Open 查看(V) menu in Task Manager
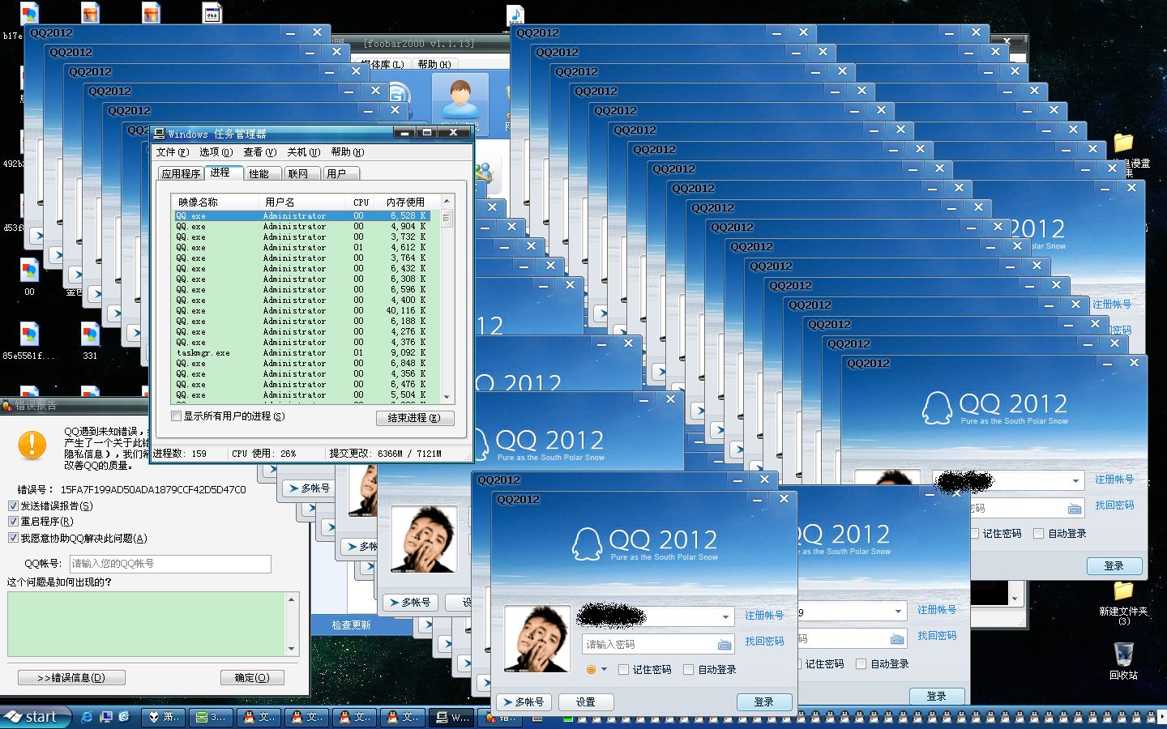Image resolution: width=1167 pixels, height=729 pixels. click(x=259, y=152)
